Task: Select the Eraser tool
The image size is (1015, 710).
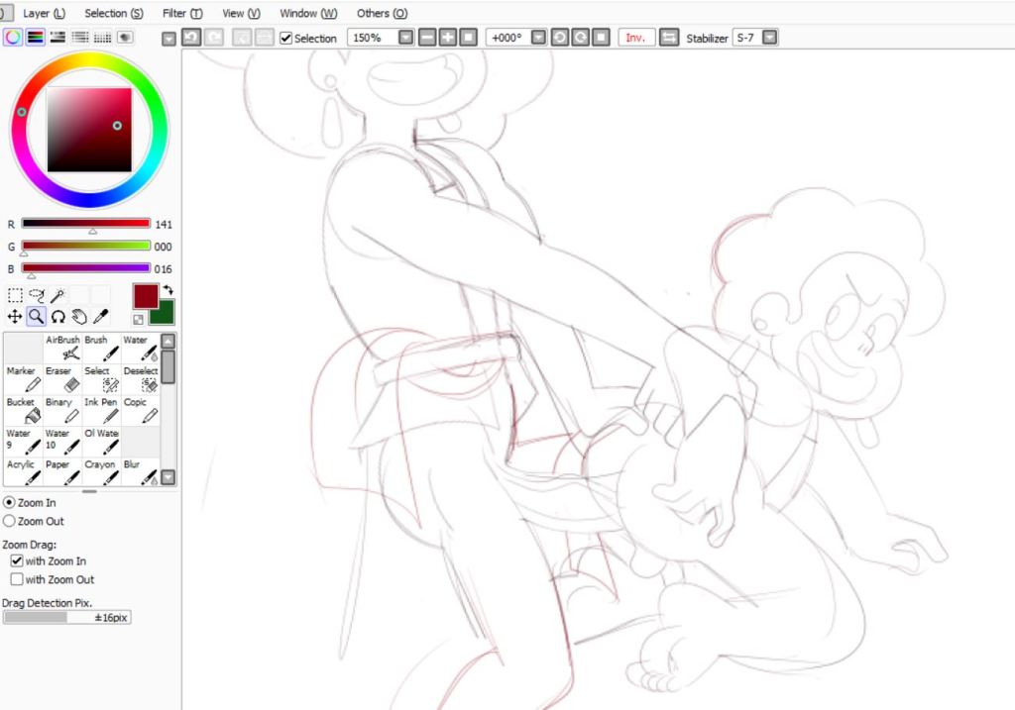Action: click(64, 378)
